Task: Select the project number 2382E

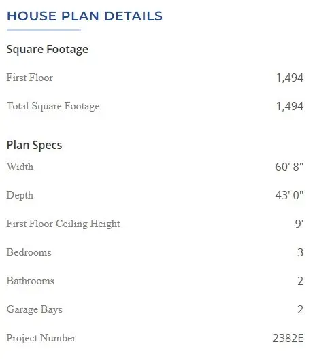Action: [288, 338]
